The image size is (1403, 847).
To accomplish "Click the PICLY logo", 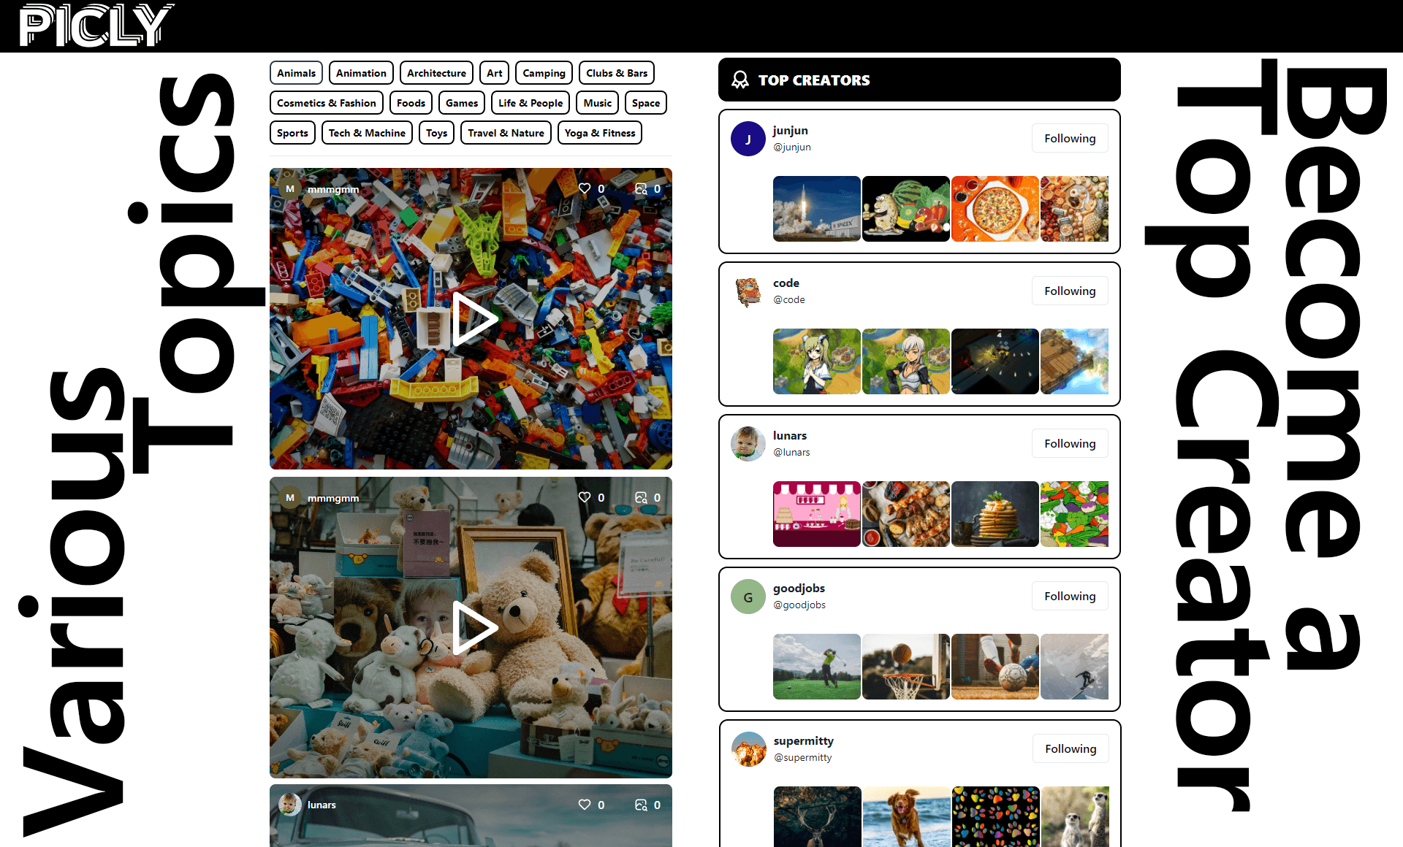I will coord(95,26).
